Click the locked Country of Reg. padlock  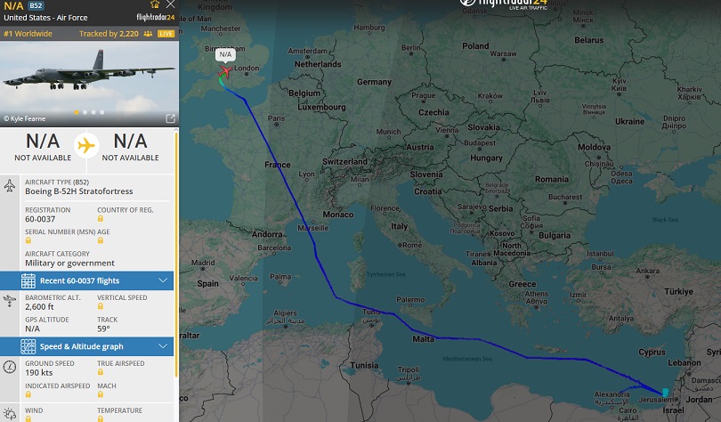pyautogui.click(x=101, y=219)
